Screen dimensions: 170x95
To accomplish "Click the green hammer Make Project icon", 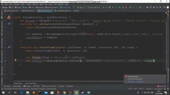I will 74,7.
